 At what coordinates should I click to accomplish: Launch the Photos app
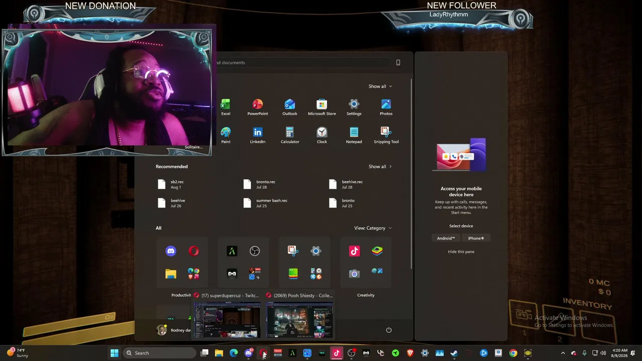386,107
